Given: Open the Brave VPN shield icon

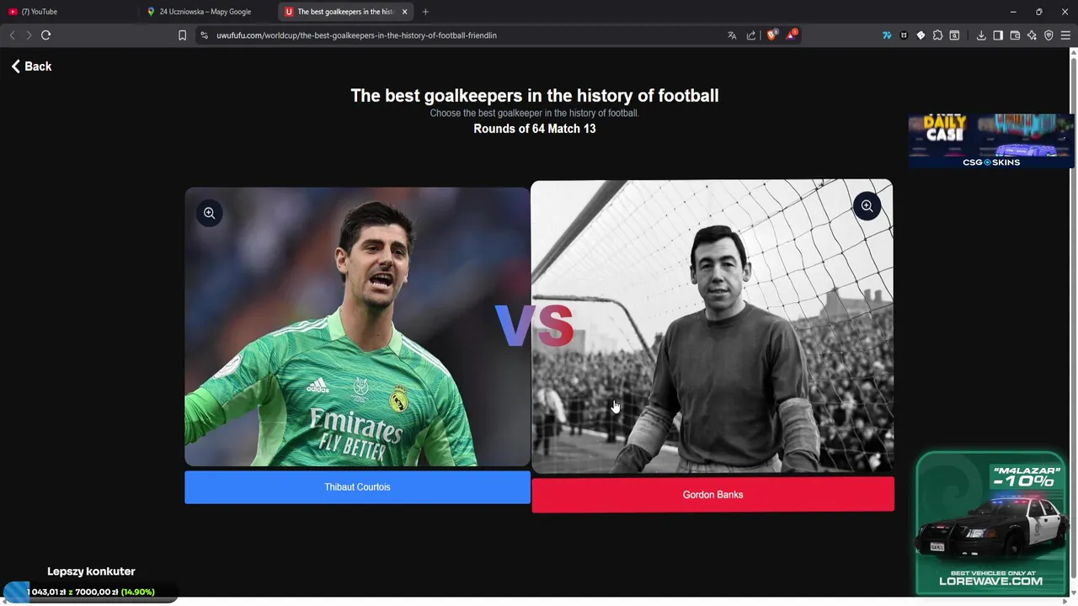Looking at the screenshot, I should pyautogui.click(x=1049, y=35).
